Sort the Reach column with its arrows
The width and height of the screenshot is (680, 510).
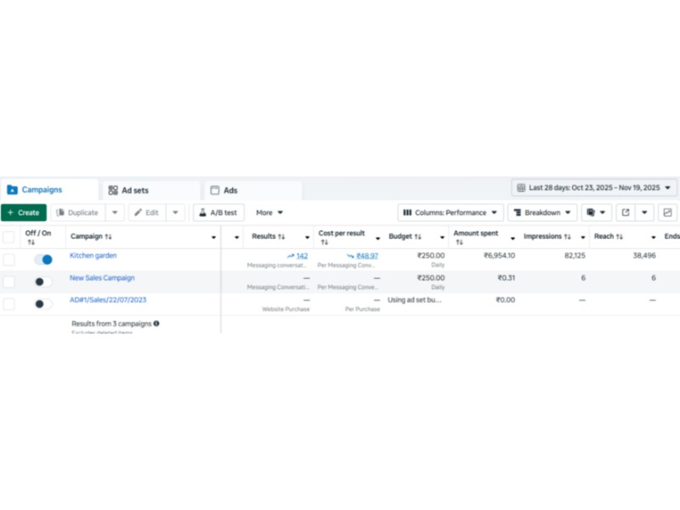(620, 236)
